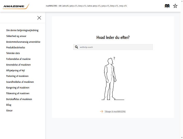Screen dimensions: 183x139
Task: Go to Produktbeskrivelse section
Action: 16,47
